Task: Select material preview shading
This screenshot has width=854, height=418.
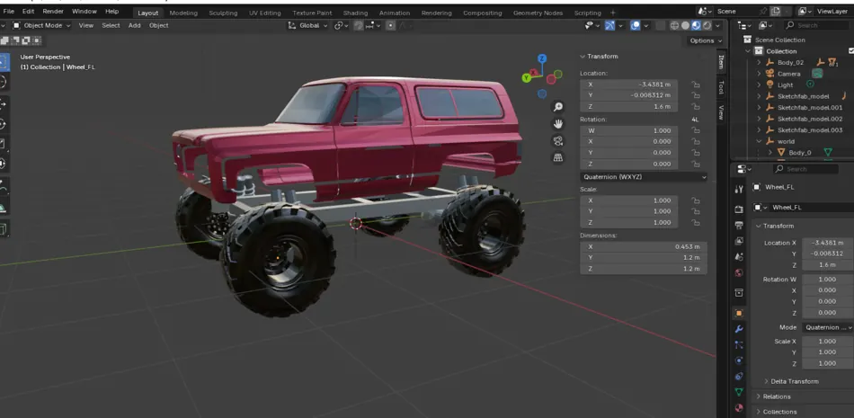Action: point(696,25)
